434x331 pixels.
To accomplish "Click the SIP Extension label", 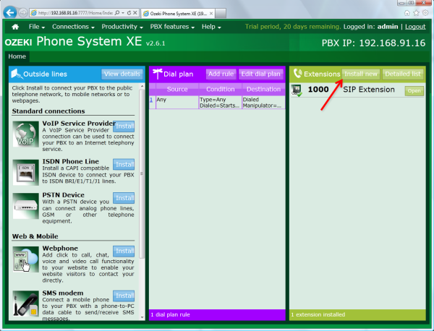I will click(x=369, y=90).
